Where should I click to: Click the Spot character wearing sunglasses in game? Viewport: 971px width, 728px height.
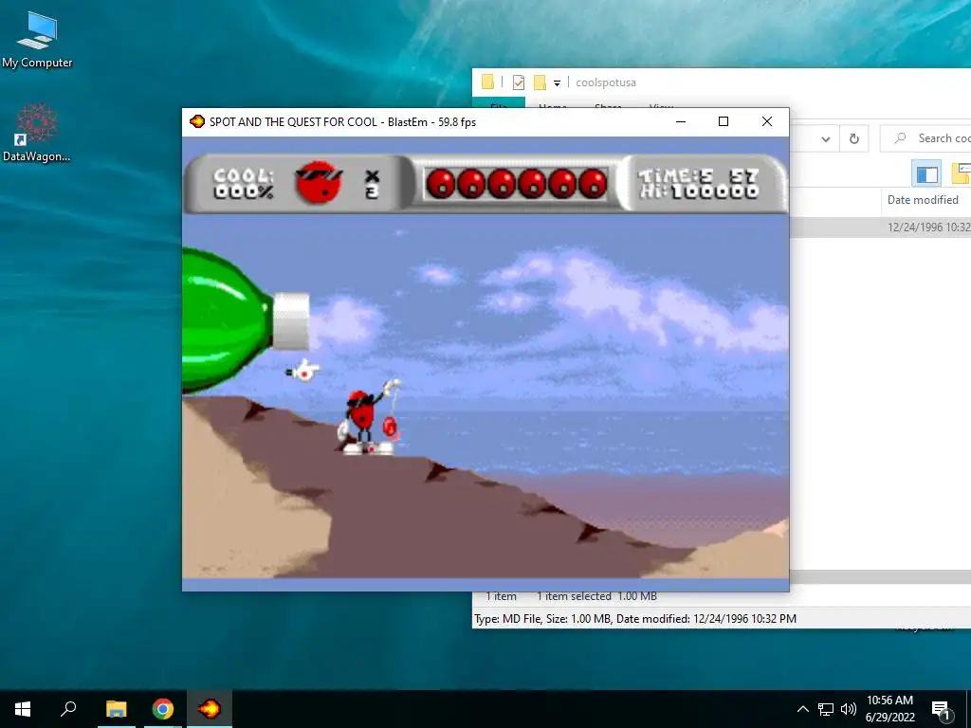367,420
